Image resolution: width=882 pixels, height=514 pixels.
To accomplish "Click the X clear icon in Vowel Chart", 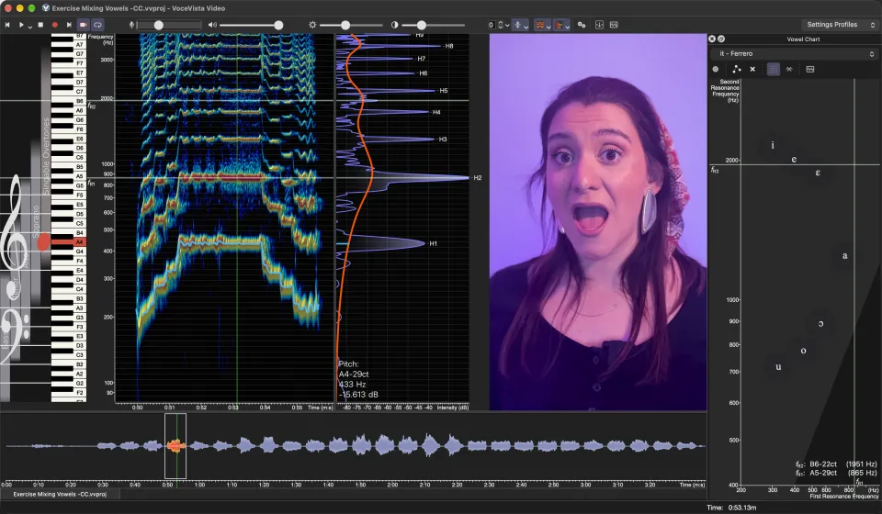I will point(752,69).
